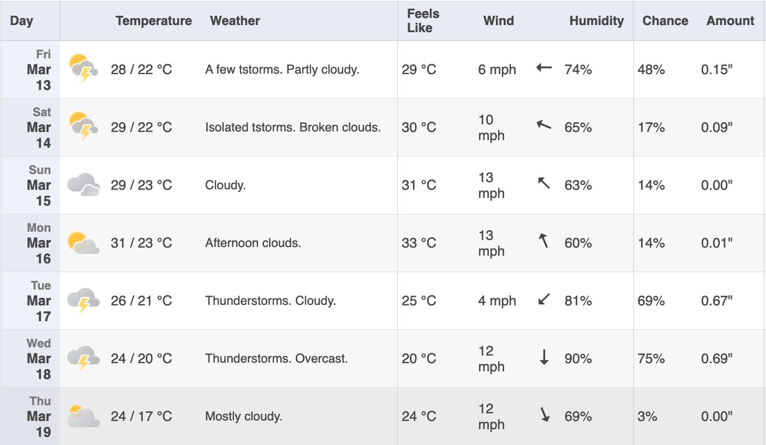766x445 pixels.
Task: Select the Humidity column header
Action: point(596,21)
